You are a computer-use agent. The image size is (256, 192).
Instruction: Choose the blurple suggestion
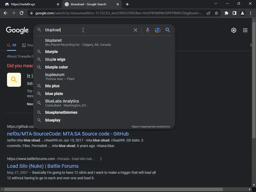[104, 52]
